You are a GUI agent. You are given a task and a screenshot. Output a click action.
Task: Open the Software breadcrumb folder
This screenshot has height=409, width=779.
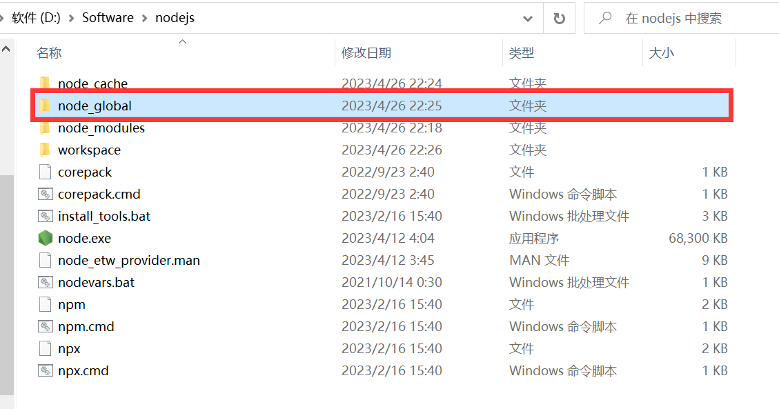tap(108, 17)
